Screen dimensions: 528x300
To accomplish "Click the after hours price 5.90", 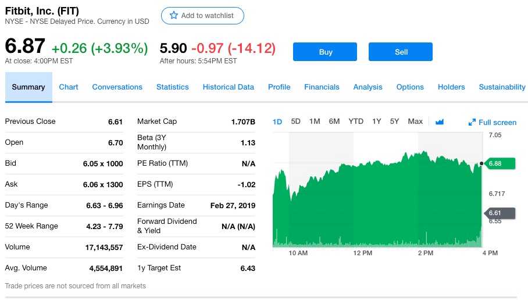I will point(173,48).
